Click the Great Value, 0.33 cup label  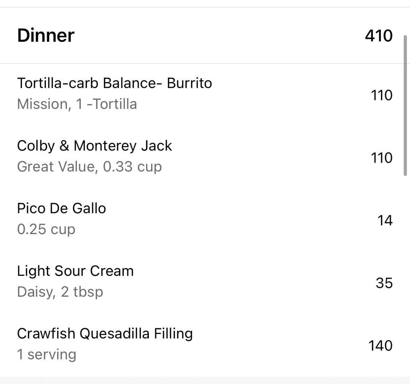(x=89, y=166)
